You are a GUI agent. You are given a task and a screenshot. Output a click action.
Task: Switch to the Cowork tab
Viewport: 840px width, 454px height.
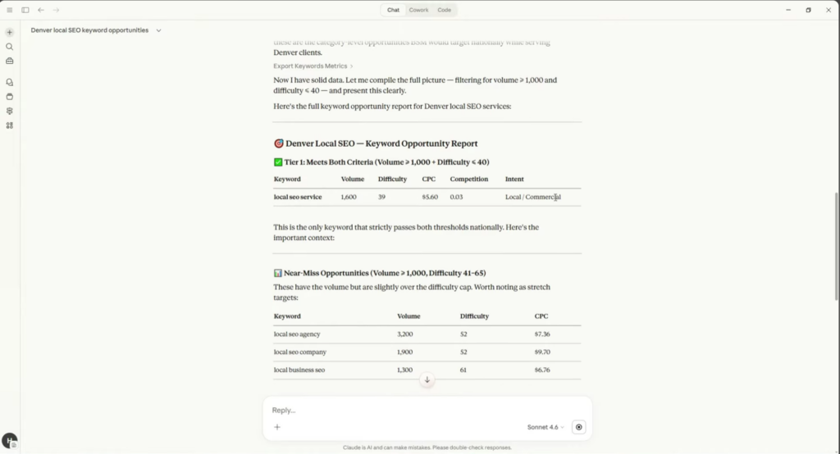418,10
